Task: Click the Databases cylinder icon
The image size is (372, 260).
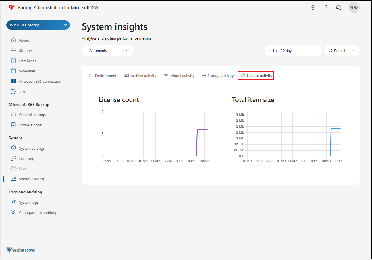Action: click(x=14, y=61)
